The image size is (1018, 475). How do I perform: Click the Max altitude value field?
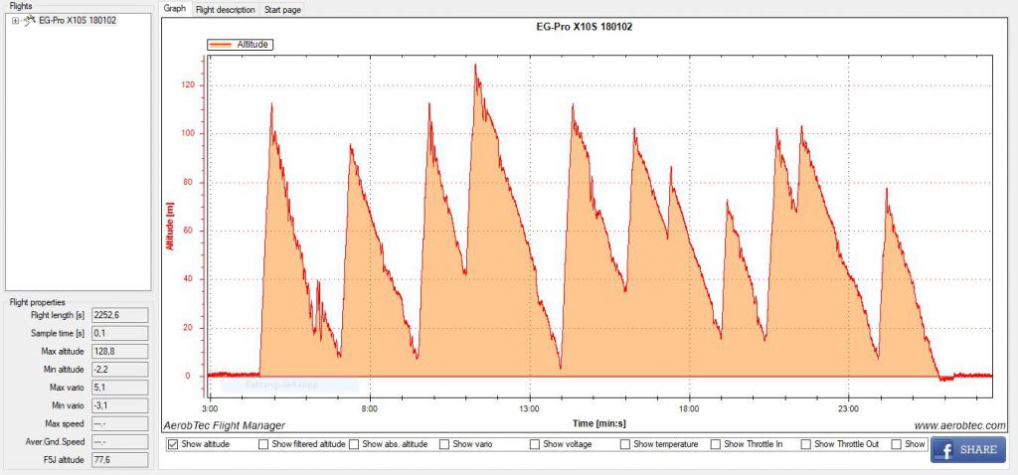coord(119,350)
